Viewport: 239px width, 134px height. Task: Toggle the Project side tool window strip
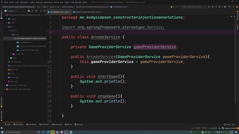(x=1, y=15)
